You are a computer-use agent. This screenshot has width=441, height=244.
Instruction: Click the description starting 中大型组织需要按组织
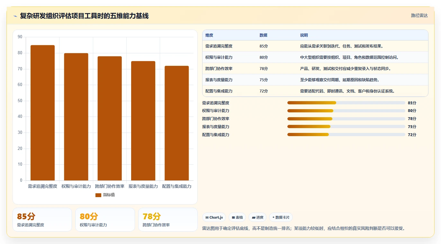click(350, 57)
